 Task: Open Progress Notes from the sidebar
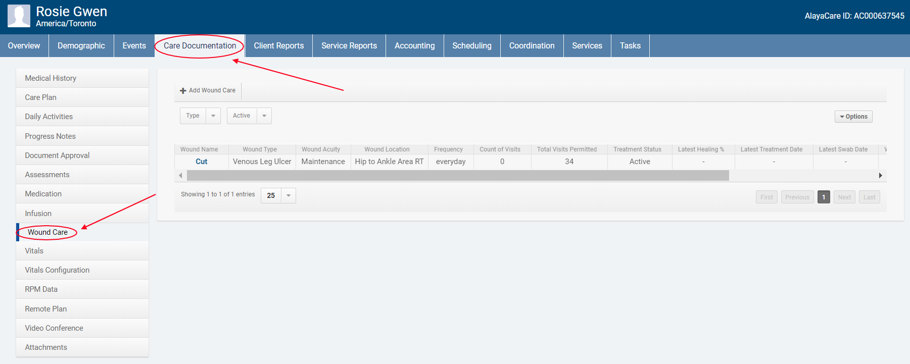(50, 136)
